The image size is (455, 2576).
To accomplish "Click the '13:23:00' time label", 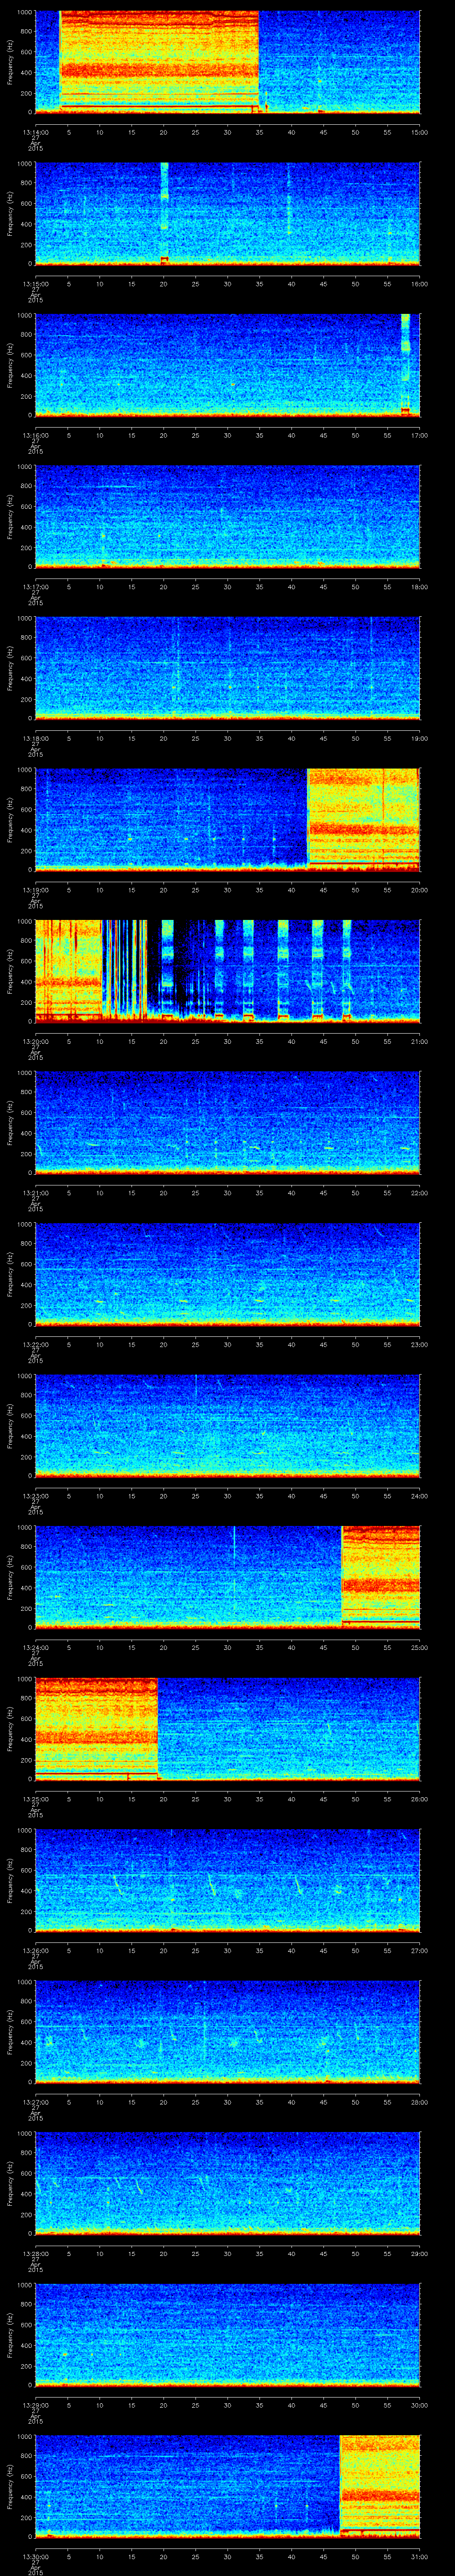I will (35, 1495).
